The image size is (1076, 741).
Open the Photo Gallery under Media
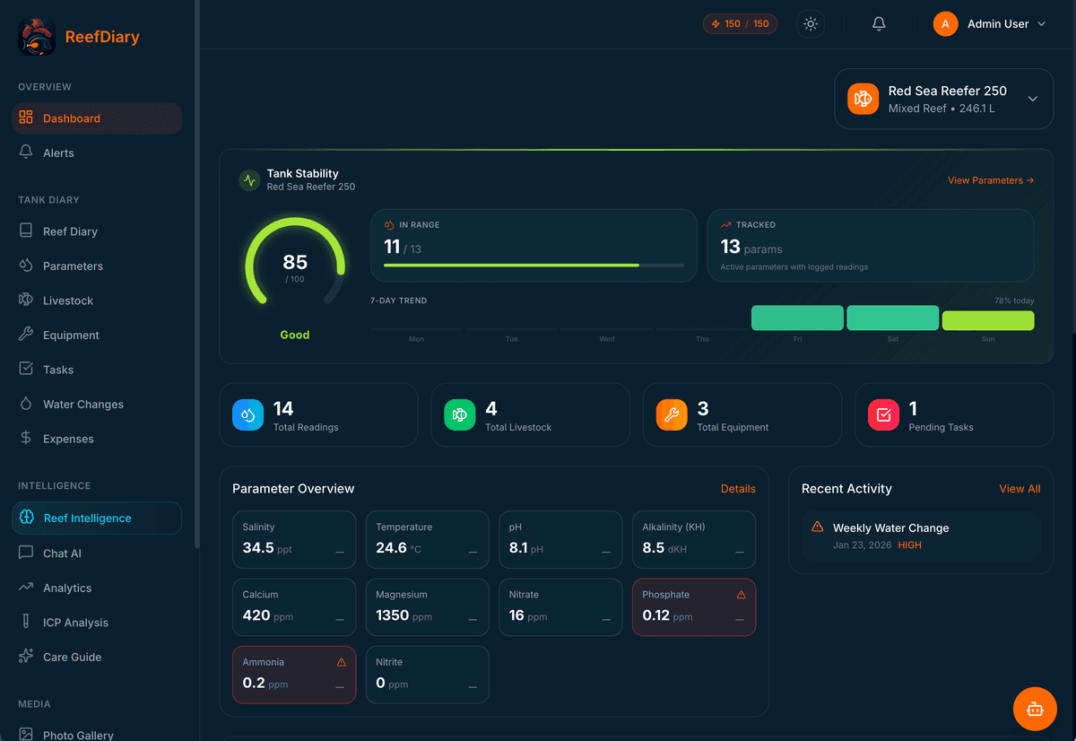[x=75, y=734]
